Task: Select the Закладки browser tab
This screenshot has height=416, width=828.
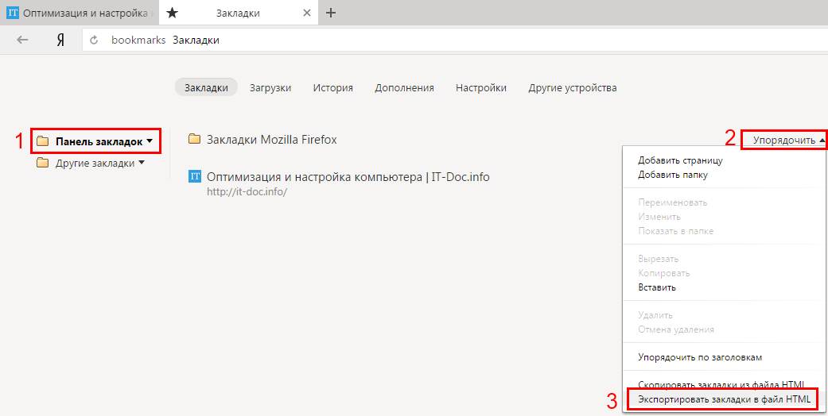Action: [238, 13]
